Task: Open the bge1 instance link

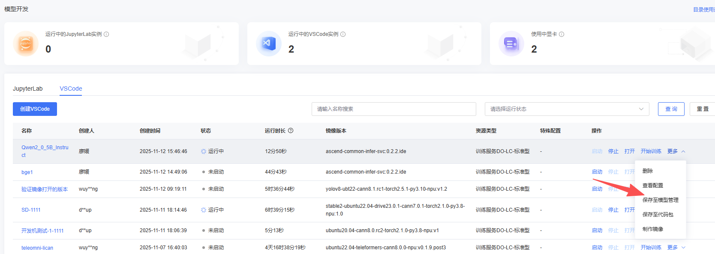Action: pos(27,172)
